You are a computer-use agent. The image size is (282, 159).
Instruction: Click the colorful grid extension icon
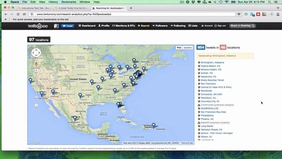264,14
